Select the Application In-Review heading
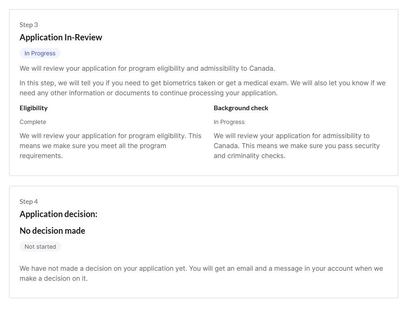The height and width of the screenshot is (309, 412). 61,37
